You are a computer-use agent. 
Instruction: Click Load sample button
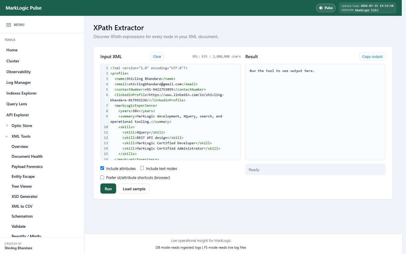point(134,189)
